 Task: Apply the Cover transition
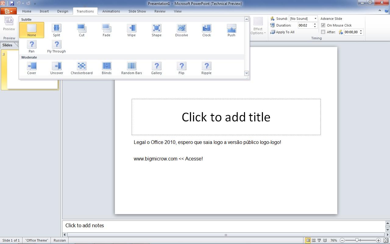[x=32, y=68]
